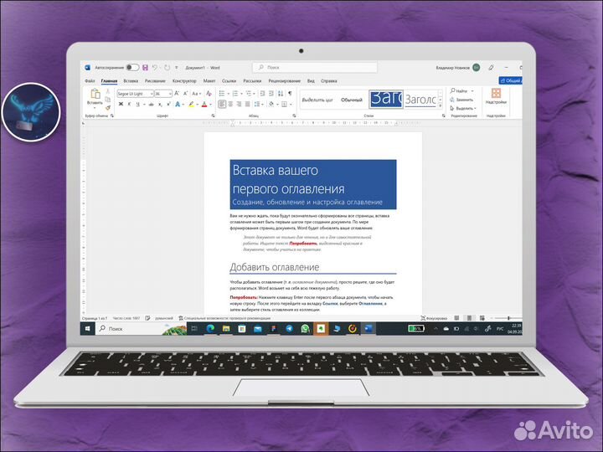This screenshot has width=603, height=452.
Task: Switch to the Вид ribbon tab
Action: click(x=311, y=81)
